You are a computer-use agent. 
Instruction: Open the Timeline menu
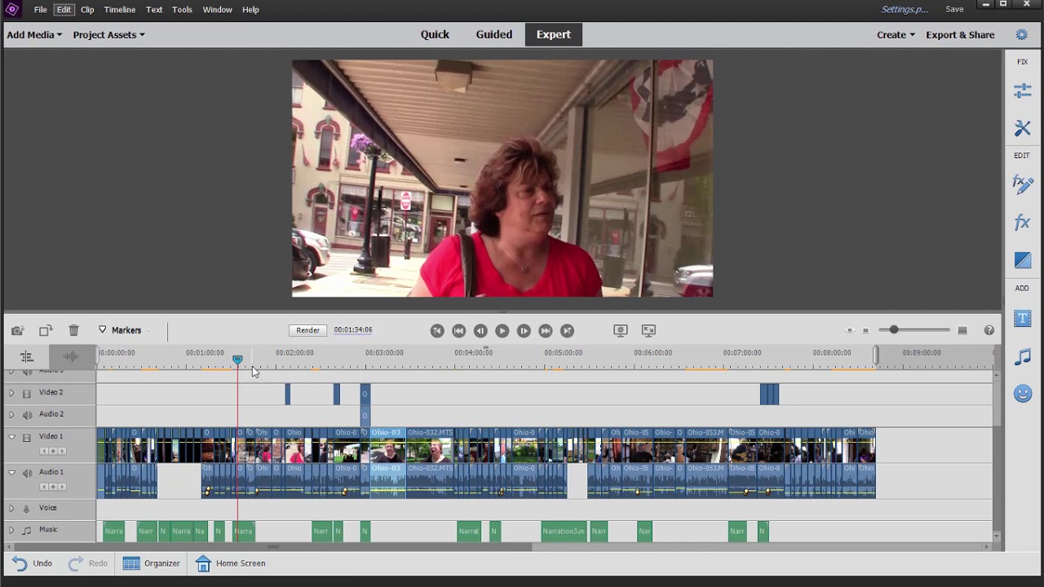[119, 10]
